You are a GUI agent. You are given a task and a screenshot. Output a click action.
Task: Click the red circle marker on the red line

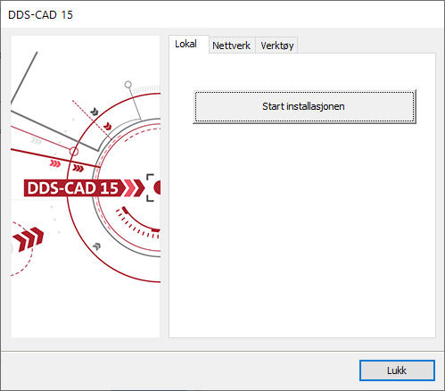[74, 152]
